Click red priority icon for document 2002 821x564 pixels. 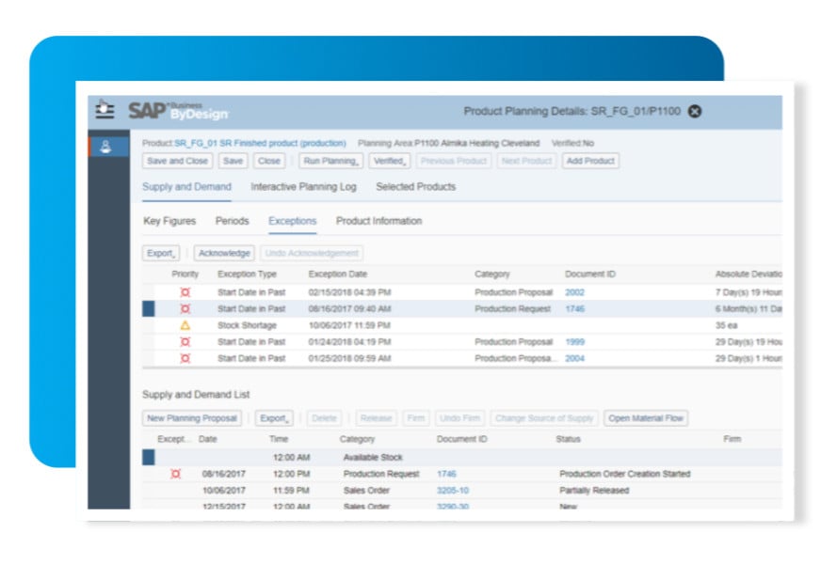185,292
